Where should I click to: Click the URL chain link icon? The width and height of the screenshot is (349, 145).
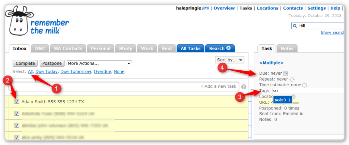[x=295, y=103]
